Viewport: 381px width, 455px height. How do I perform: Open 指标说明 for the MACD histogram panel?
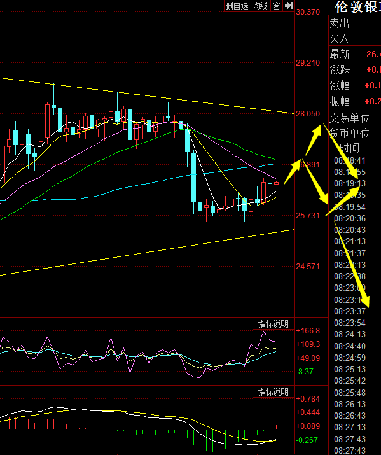[x=273, y=392]
